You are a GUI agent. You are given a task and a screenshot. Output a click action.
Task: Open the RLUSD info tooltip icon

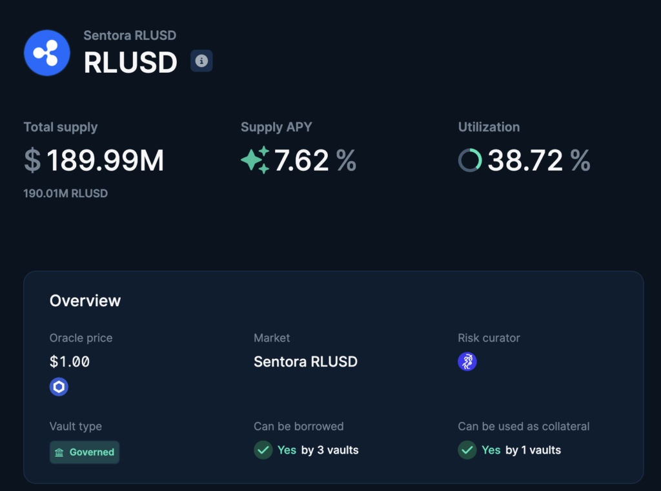[x=201, y=61]
